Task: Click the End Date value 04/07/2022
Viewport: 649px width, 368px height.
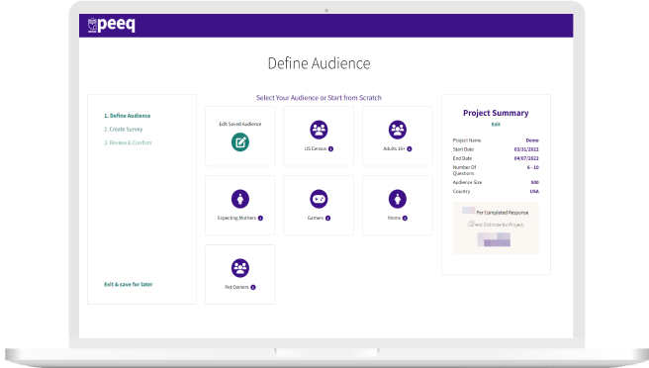Action: 526,158
